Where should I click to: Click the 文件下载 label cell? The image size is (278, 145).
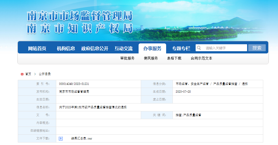(37, 138)
